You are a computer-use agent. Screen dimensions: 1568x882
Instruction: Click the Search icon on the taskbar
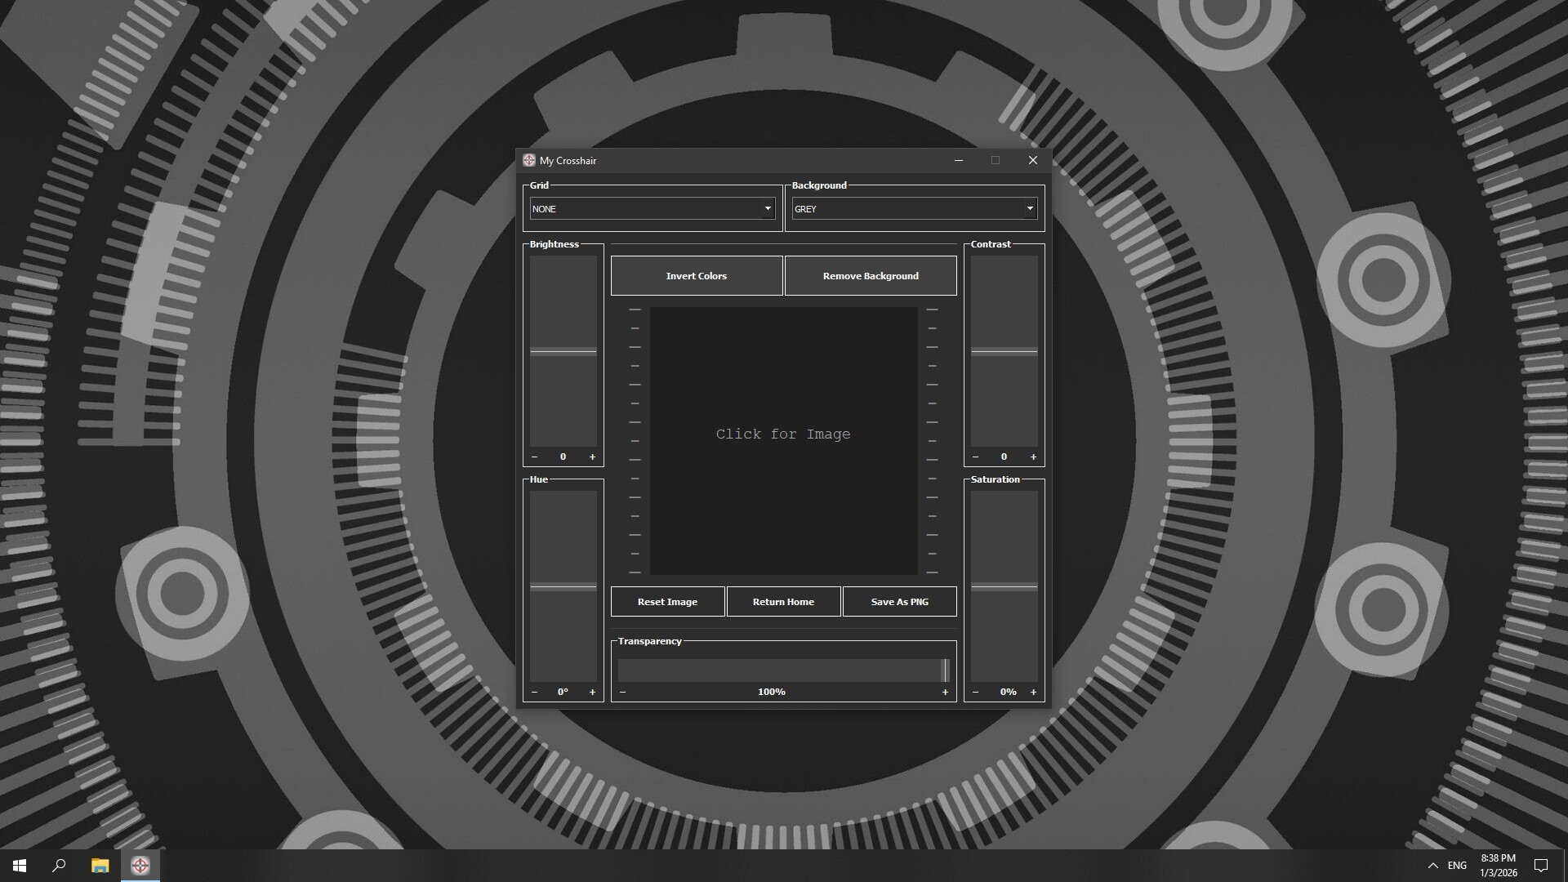click(58, 865)
